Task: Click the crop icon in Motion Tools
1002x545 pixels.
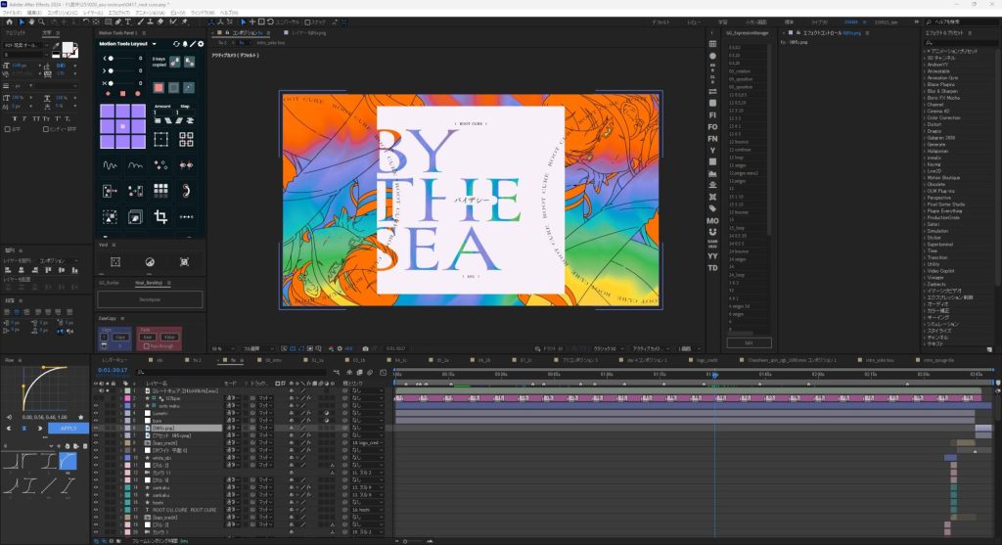Action: coord(161,214)
